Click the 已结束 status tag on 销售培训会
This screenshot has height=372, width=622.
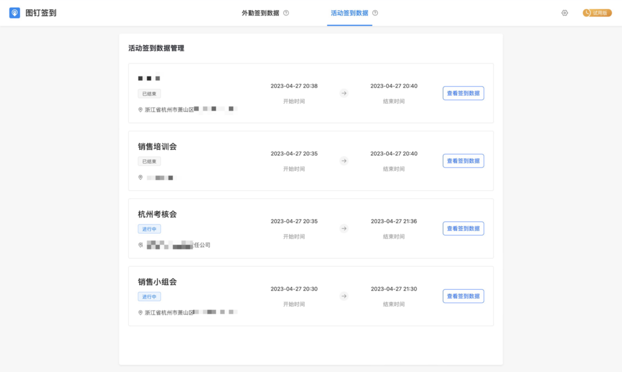tap(149, 161)
